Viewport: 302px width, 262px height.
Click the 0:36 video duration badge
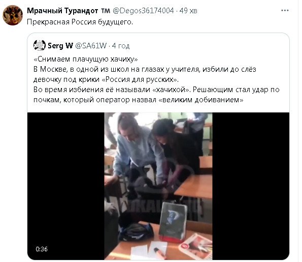(x=42, y=249)
